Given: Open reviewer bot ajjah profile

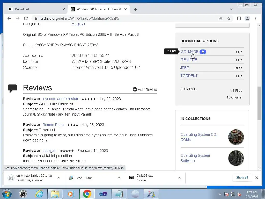Looking at the screenshot, I should point(49,151).
